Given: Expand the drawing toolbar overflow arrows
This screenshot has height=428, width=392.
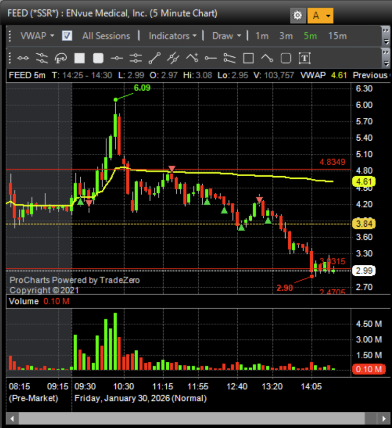Looking at the screenshot, I should (386, 52).
